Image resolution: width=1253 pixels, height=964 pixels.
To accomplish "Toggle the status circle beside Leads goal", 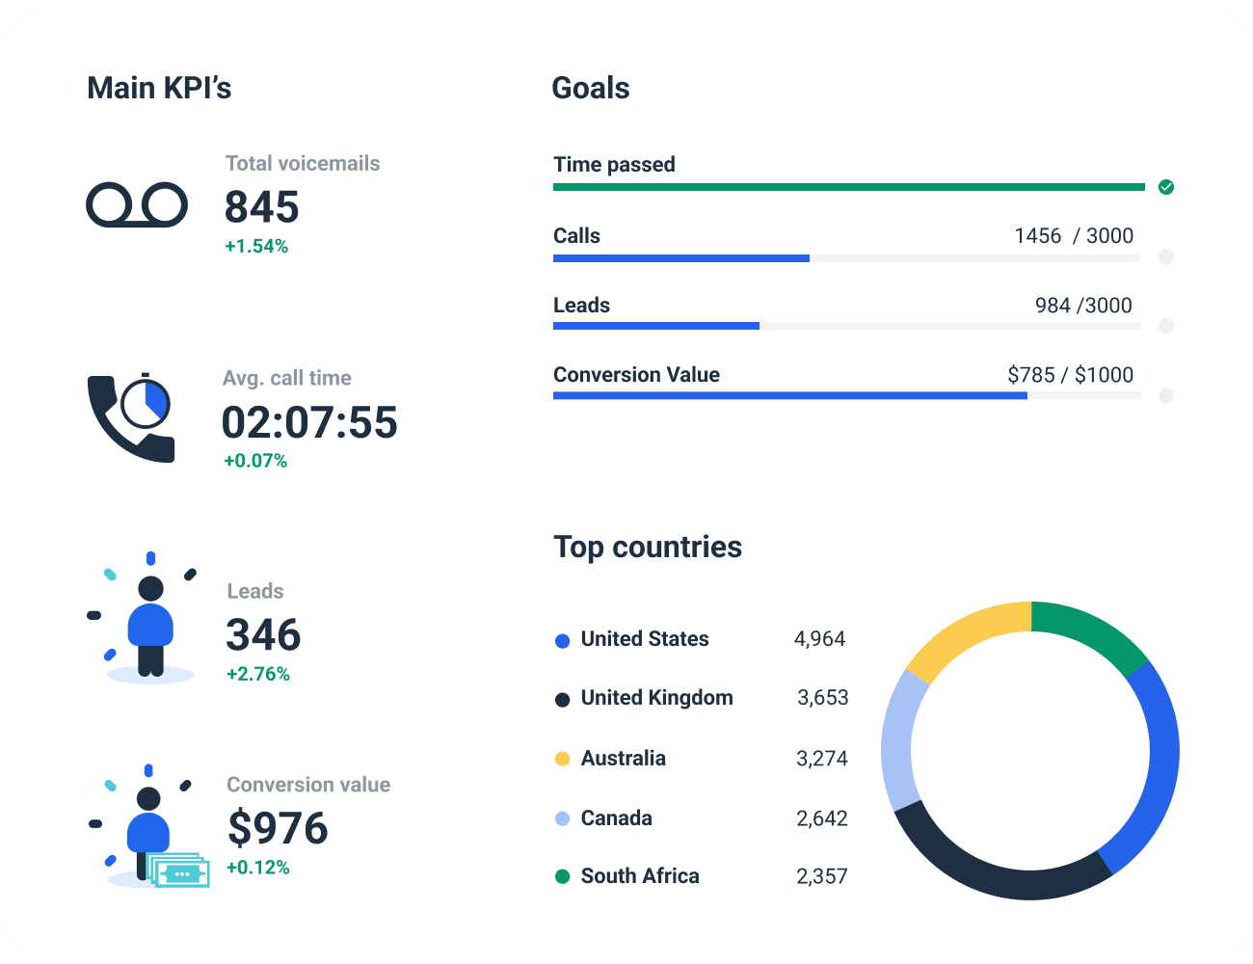I will click(x=1166, y=326).
